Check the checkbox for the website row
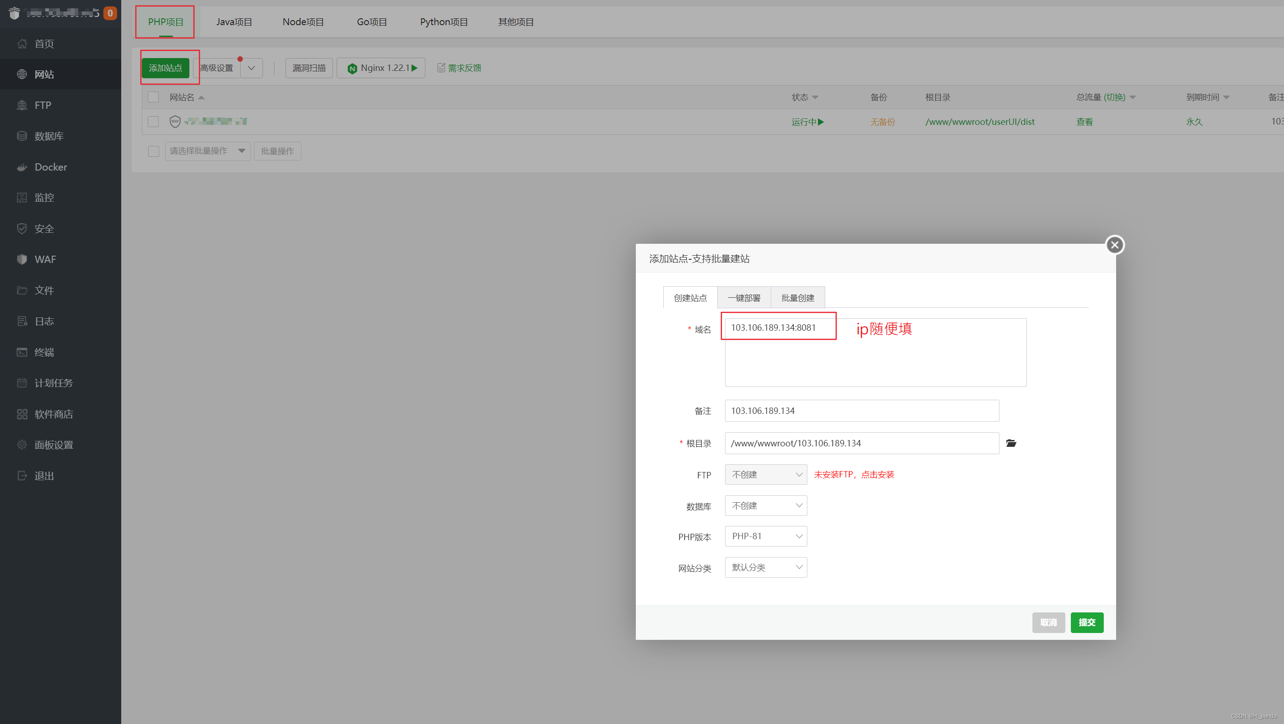 click(154, 122)
